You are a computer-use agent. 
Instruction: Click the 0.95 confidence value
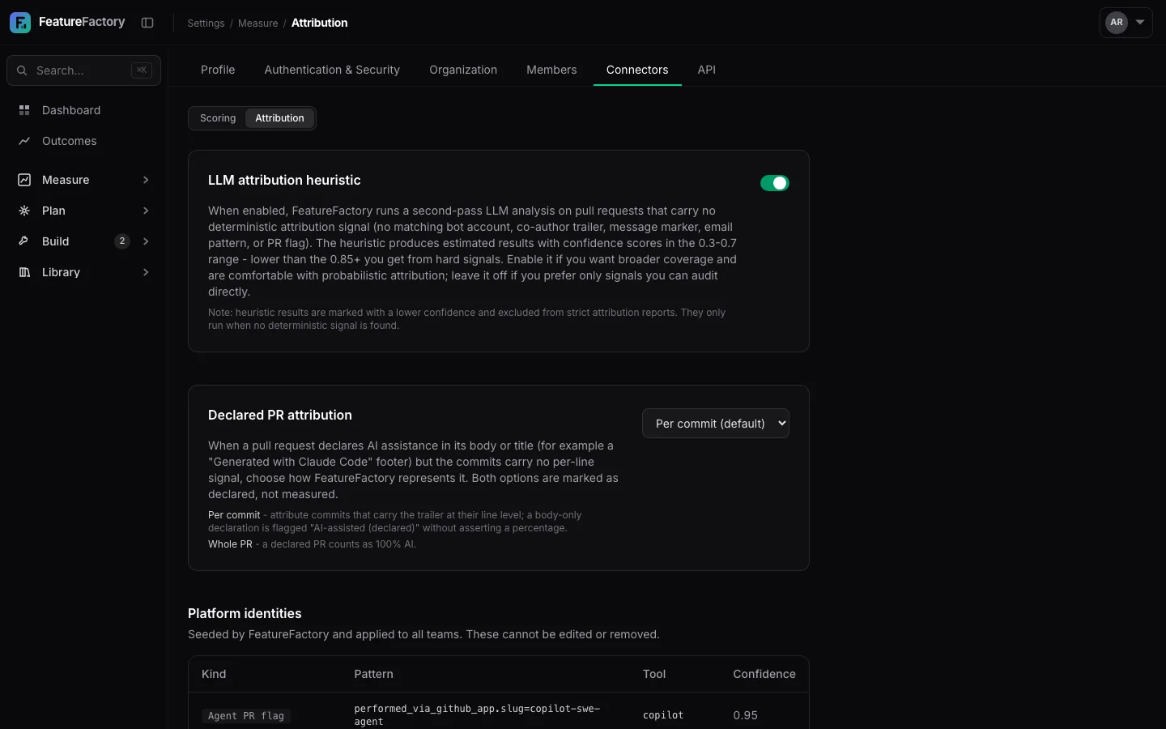tap(745, 715)
